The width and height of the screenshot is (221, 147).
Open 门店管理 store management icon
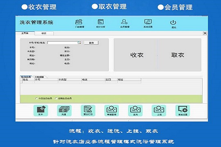pyautogui.click(x=79, y=23)
